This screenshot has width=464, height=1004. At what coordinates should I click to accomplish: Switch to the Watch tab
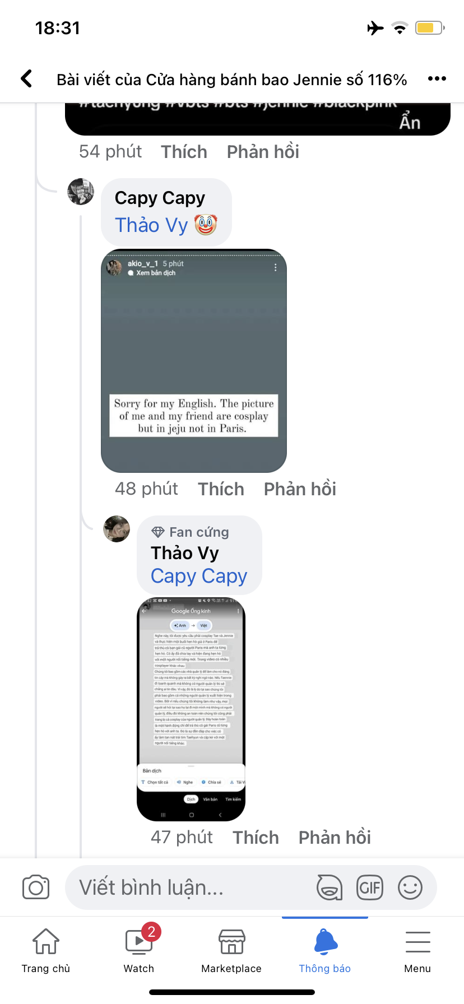[x=139, y=951]
